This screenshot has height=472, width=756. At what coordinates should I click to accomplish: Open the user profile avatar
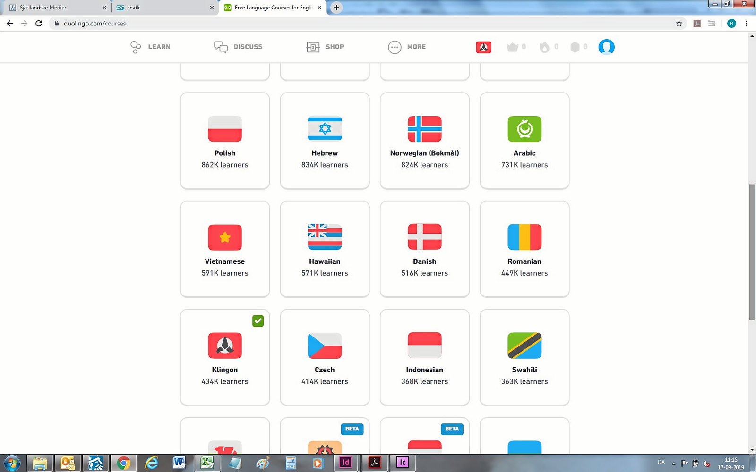[606, 47]
